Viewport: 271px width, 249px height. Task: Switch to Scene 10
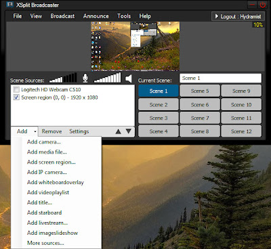coord(241,105)
